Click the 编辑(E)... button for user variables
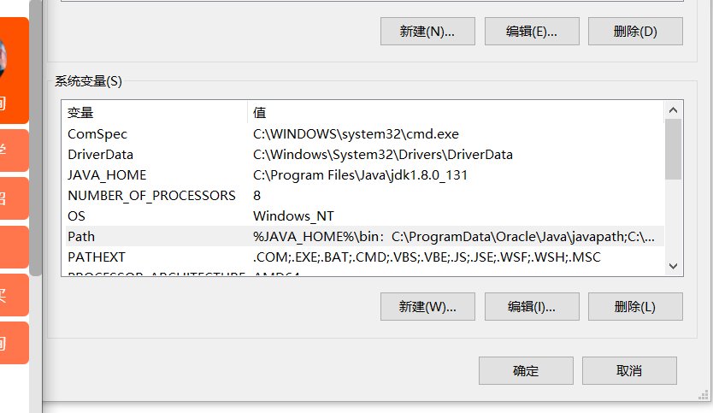This screenshot has width=713, height=413. [532, 32]
